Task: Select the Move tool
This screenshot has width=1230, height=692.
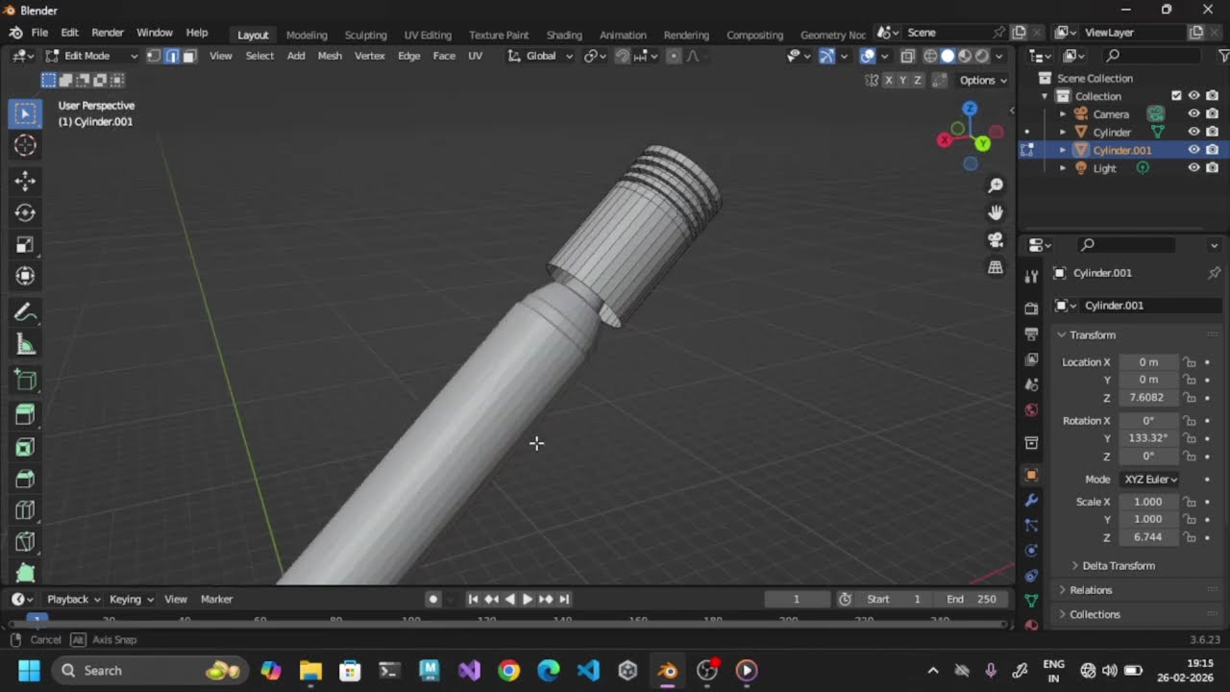Action: [25, 181]
